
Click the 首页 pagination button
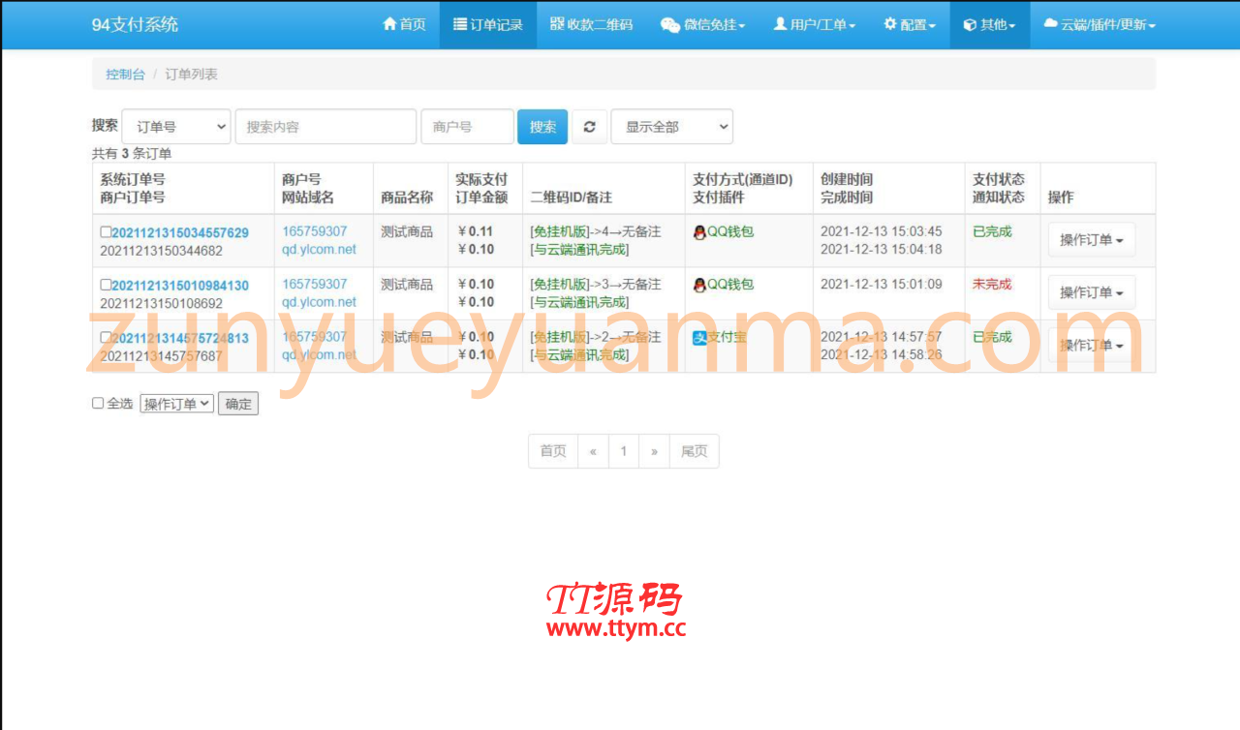553,451
